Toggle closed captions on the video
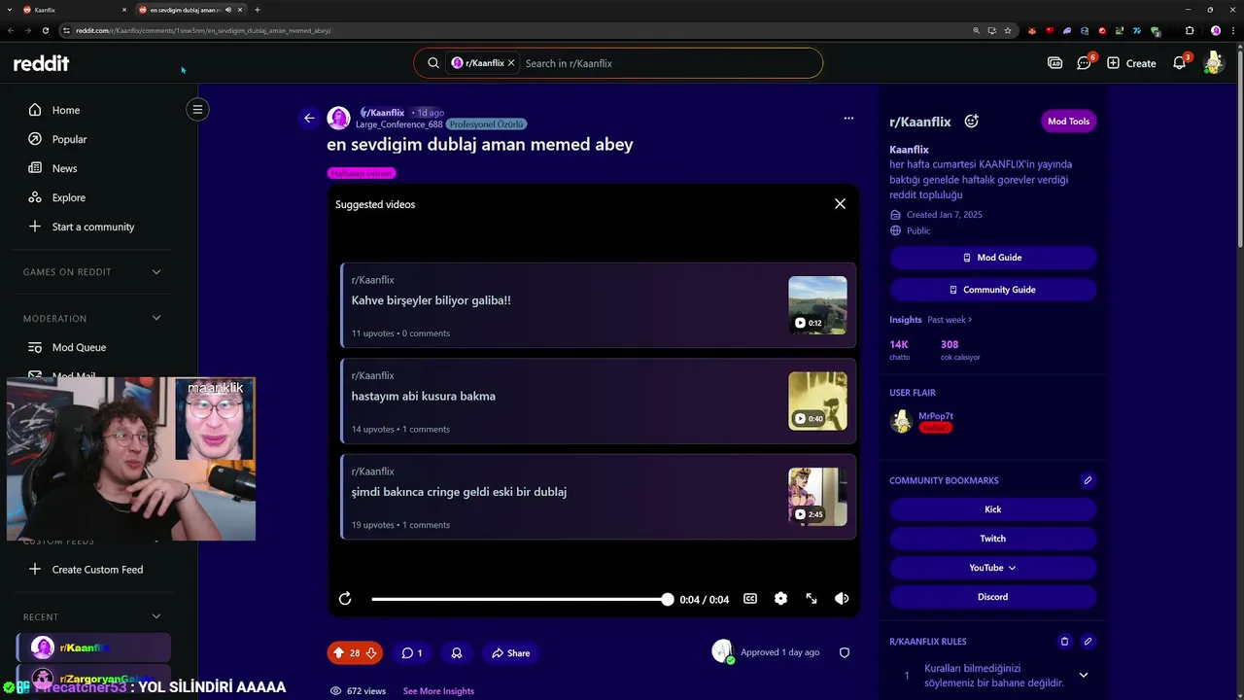This screenshot has width=1244, height=700. coord(750,599)
